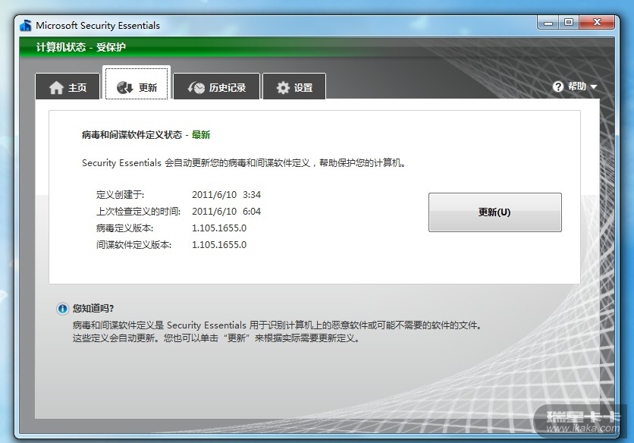Click the sentence starting Security Essentials 会自动更新
This screenshot has height=443, width=634.
[243, 162]
